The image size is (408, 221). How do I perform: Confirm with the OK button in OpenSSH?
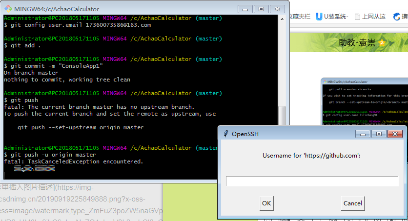pos(266,203)
